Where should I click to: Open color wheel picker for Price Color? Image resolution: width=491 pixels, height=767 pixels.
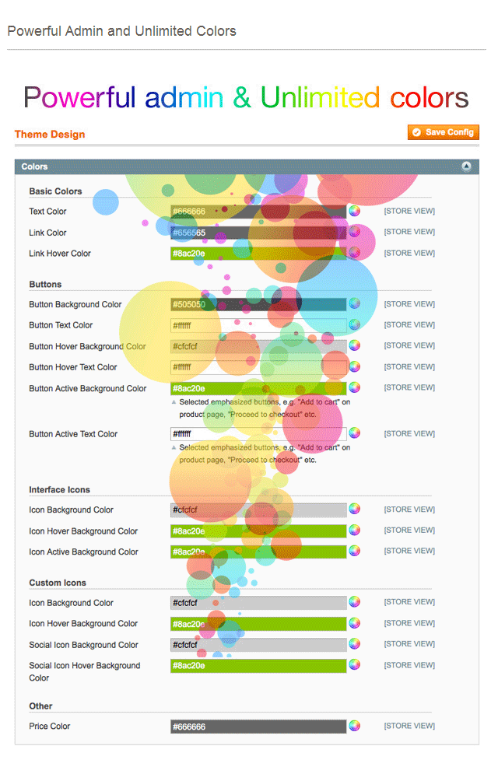point(354,726)
